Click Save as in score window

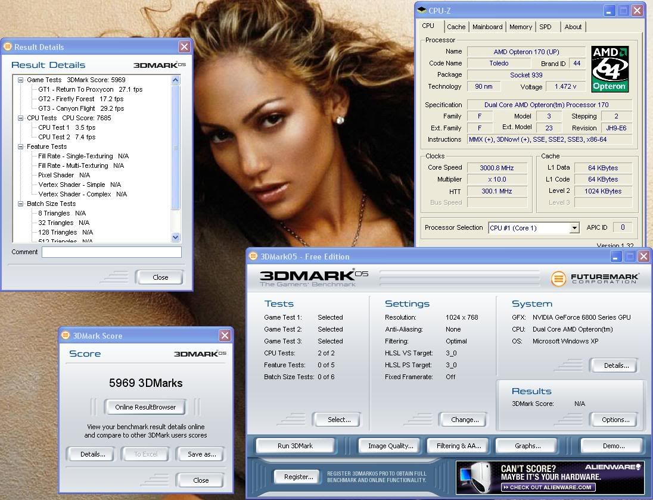tap(201, 454)
